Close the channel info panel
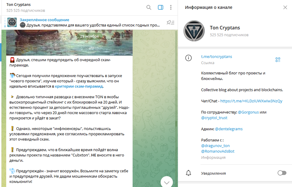Screen dimensions: 292x187 point(285,7)
